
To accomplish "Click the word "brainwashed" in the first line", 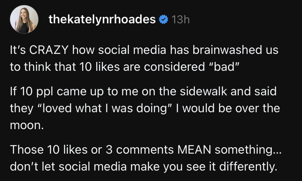I will point(227,50).
